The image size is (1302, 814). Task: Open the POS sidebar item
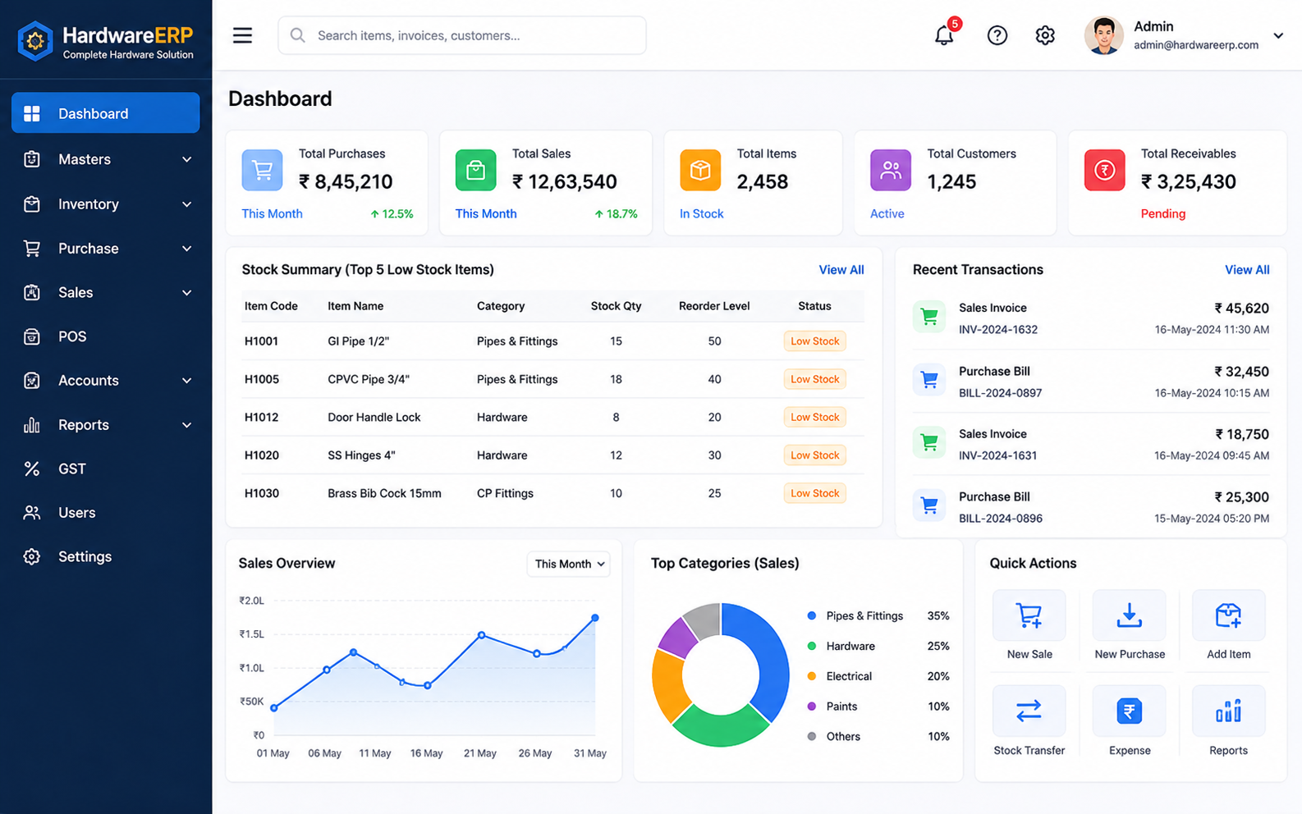[x=105, y=336]
